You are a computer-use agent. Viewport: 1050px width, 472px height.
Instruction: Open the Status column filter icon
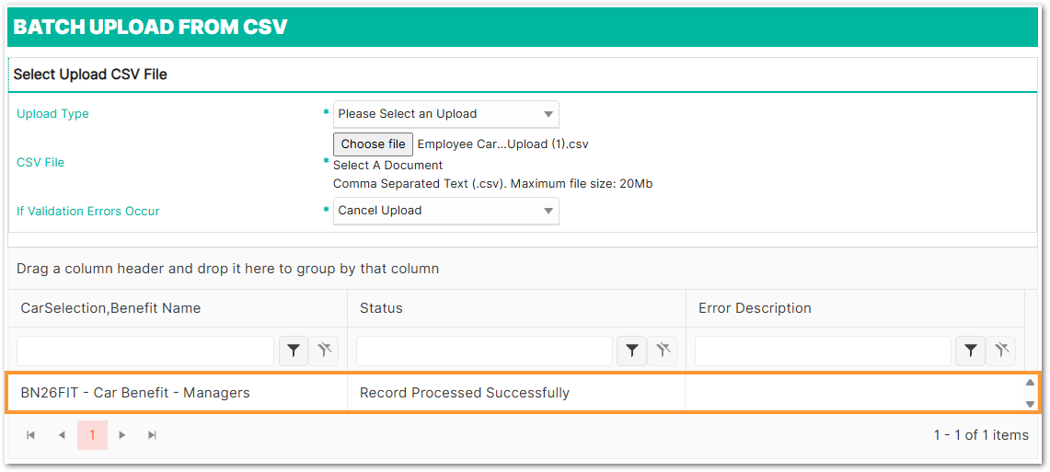click(632, 351)
